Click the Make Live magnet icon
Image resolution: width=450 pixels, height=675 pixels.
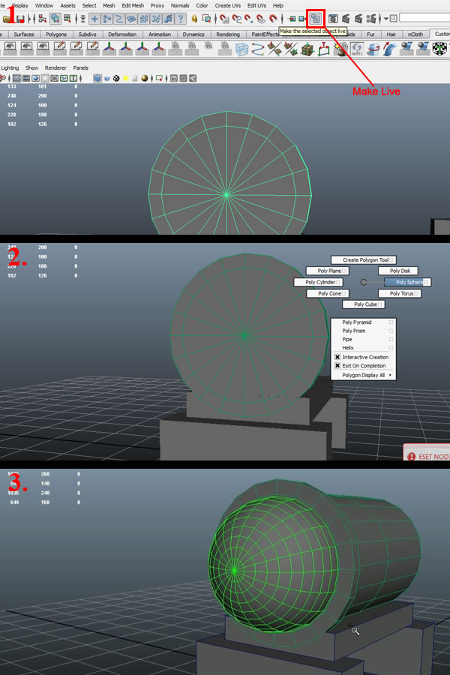click(x=316, y=18)
